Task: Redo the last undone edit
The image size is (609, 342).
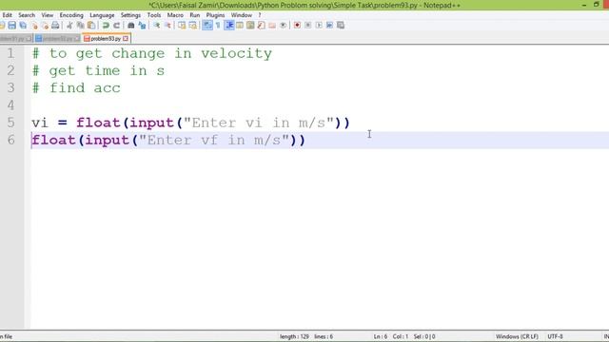Action: tap(116, 26)
